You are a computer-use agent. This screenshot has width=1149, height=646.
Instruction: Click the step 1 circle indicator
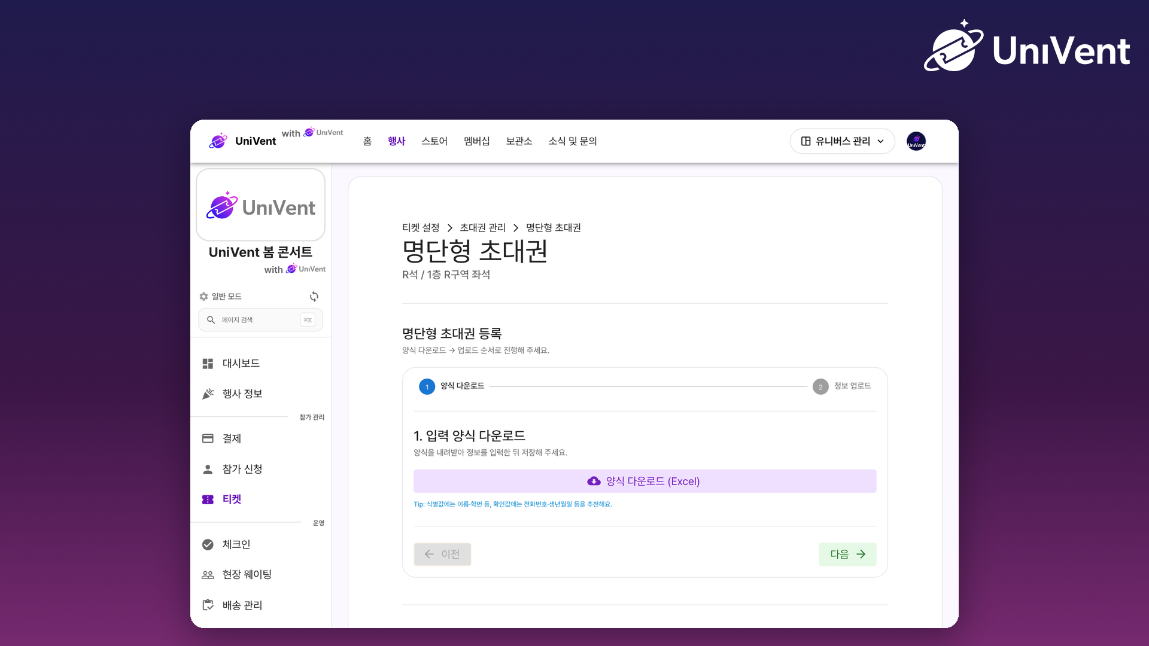pos(427,386)
